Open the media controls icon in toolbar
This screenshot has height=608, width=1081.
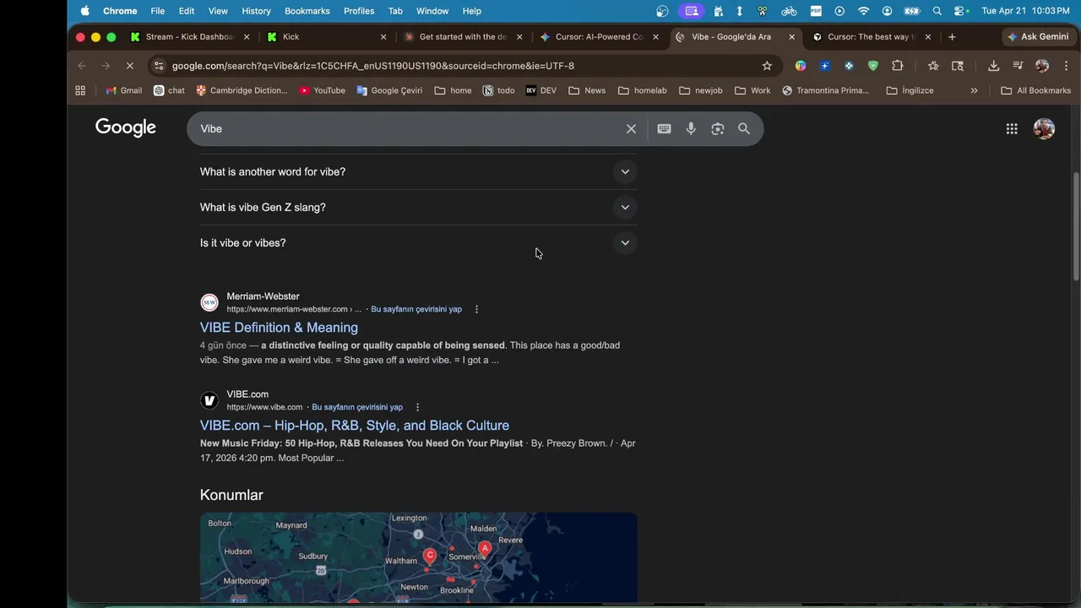point(1018,66)
